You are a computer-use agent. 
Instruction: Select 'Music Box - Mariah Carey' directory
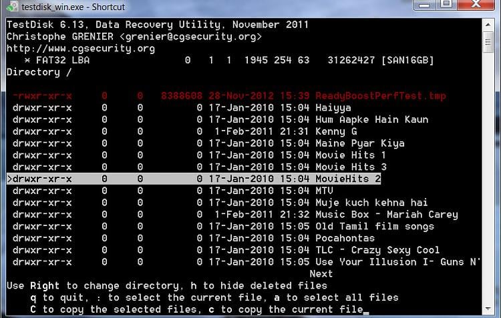tap(235, 215)
